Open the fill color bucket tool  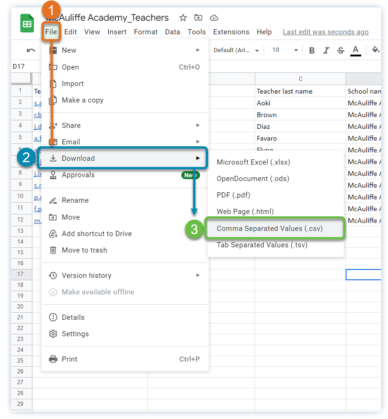point(376,50)
